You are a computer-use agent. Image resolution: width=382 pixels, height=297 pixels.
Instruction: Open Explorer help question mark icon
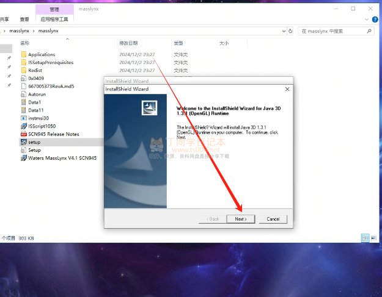[x=375, y=19]
